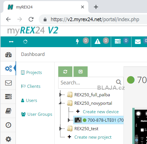Image resolution: width=147 pixels, height=144 pixels.
Task: Open warning triangle alerts counter
Action: [101, 41]
